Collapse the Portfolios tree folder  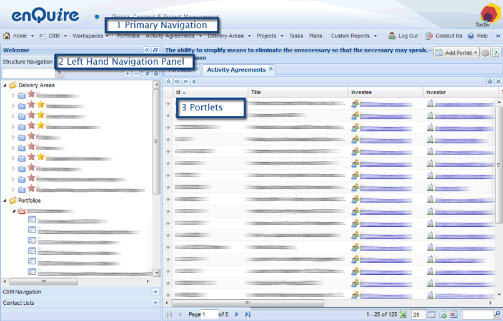(6, 201)
